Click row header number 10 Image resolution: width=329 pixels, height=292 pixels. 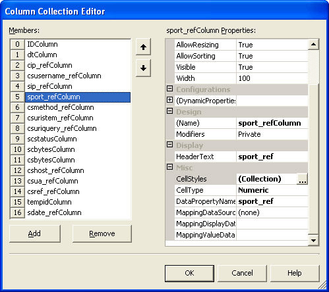[x=17, y=149]
